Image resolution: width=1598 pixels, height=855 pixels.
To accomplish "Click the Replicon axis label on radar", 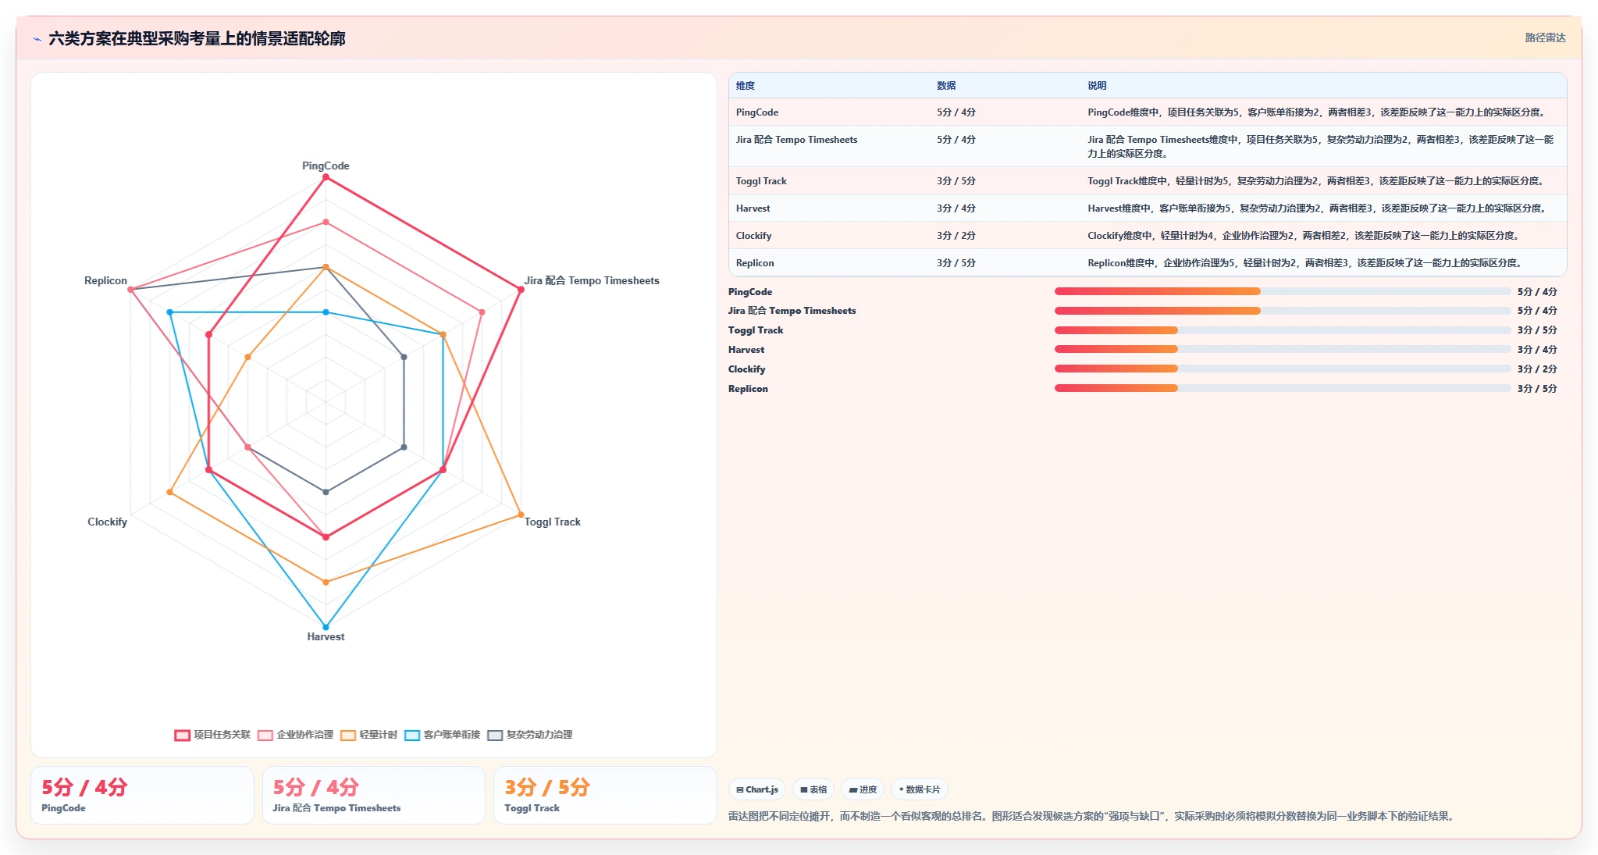I will (105, 280).
